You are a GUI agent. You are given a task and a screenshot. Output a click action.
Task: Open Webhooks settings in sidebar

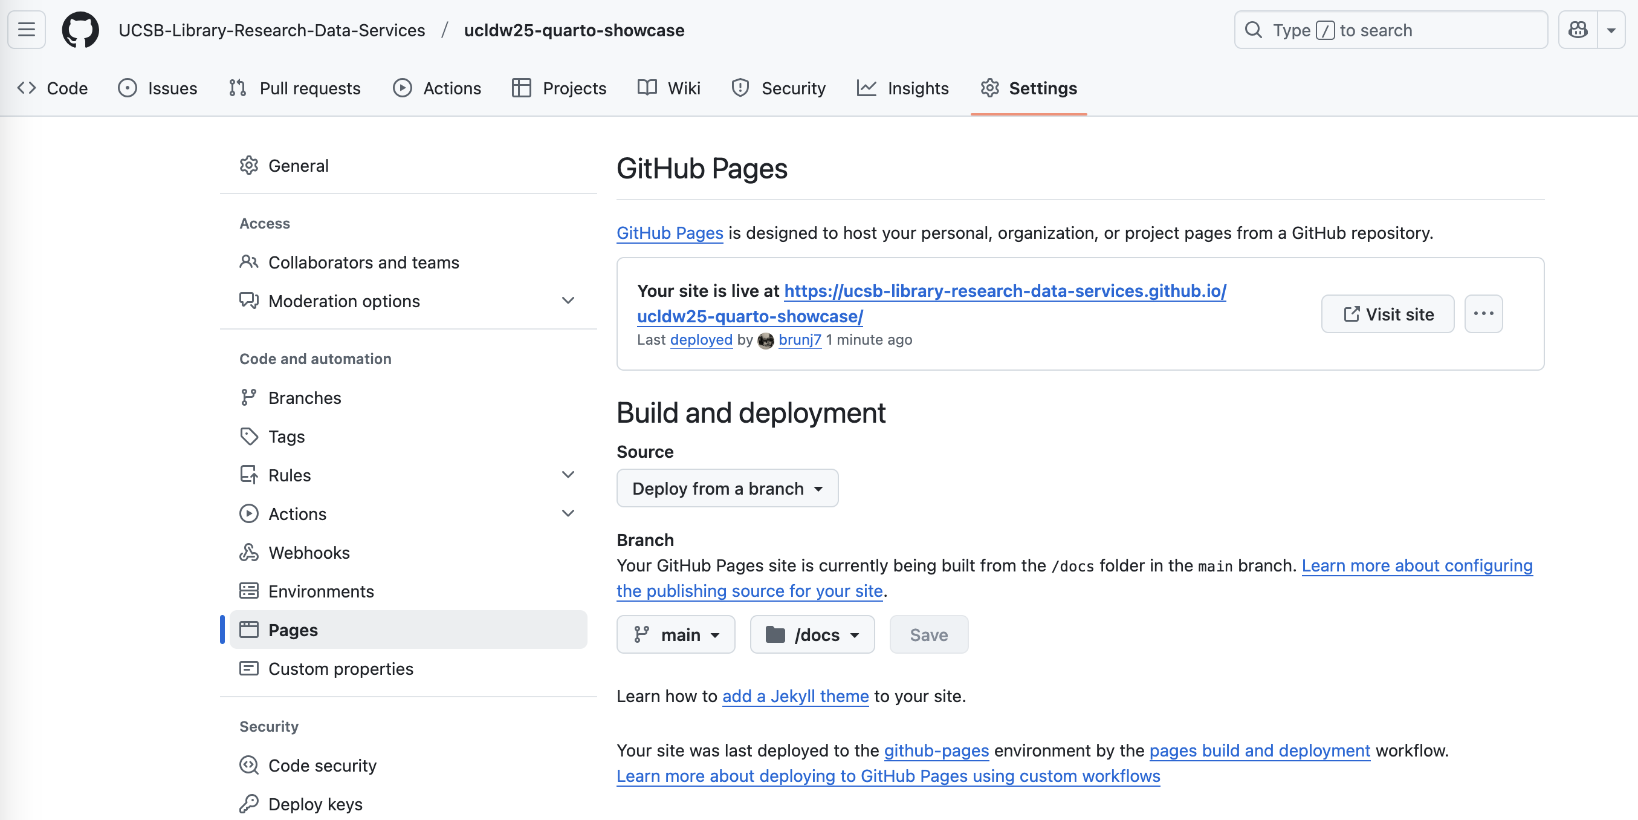click(308, 552)
